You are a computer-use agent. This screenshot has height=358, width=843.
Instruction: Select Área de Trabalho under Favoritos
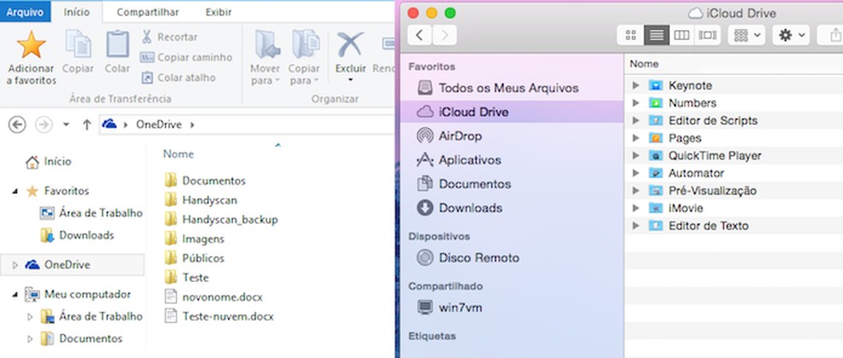pos(92,214)
